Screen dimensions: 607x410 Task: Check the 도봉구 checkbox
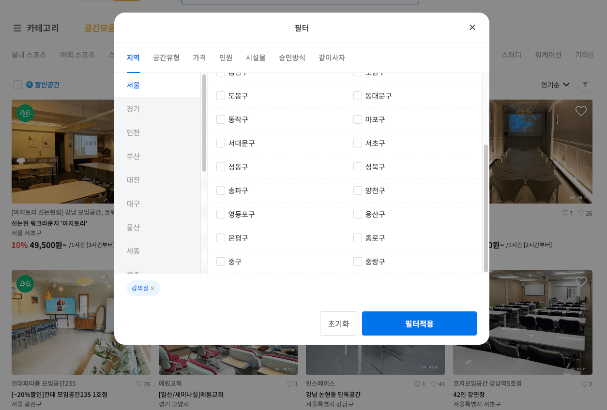pyautogui.click(x=221, y=96)
